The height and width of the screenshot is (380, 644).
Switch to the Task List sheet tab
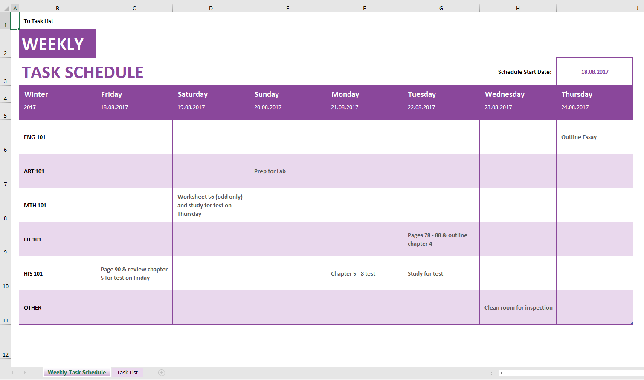tap(127, 372)
